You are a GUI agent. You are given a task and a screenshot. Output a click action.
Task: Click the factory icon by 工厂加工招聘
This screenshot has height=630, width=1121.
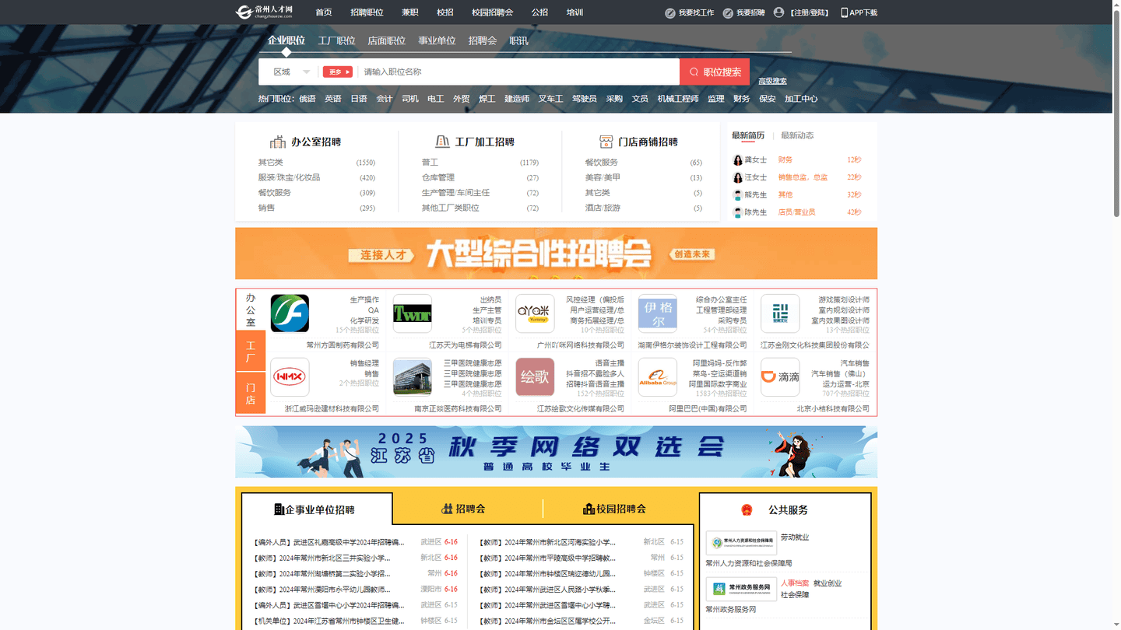(442, 142)
